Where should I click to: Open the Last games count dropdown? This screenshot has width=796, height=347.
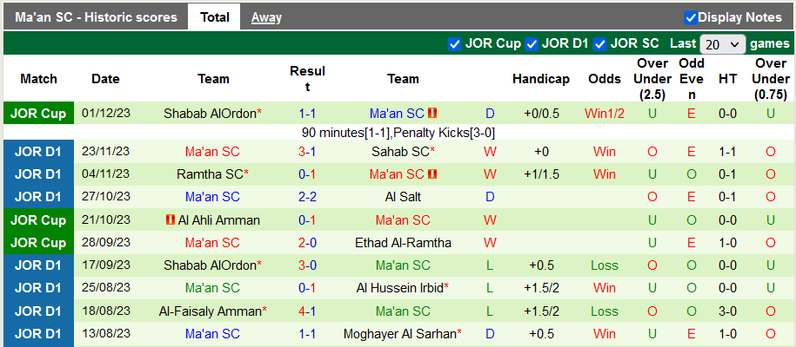pos(722,44)
